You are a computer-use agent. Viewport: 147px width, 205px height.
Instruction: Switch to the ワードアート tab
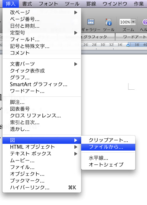coord(131,37)
